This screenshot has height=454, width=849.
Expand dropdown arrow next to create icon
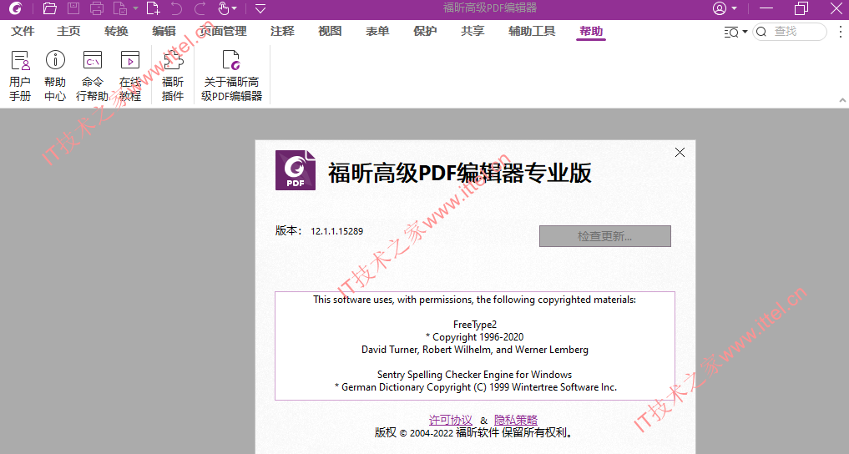coord(135,8)
